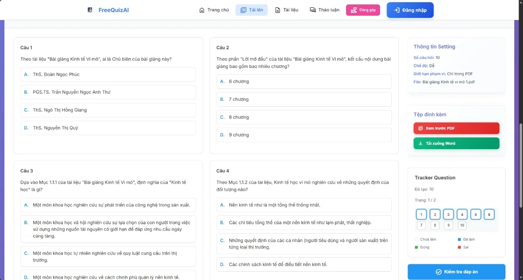The width and height of the screenshot is (523, 280).
Task: Click the home icon beside Trang chủ
Action: pyautogui.click(x=202, y=10)
